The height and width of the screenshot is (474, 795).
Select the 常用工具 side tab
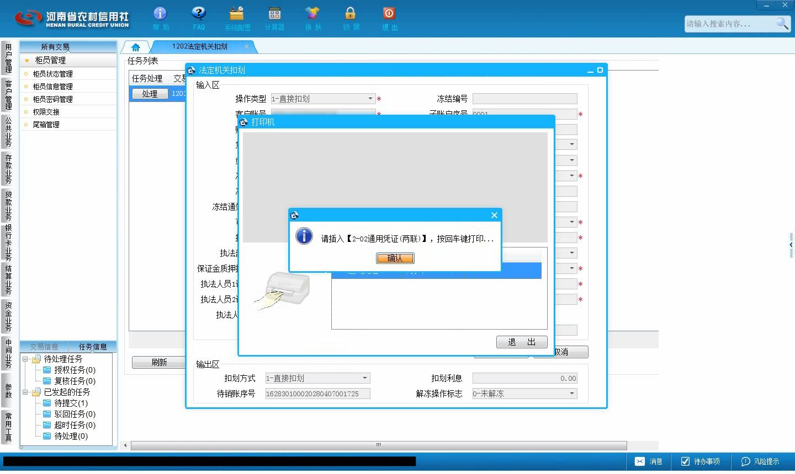tap(8, 427)
